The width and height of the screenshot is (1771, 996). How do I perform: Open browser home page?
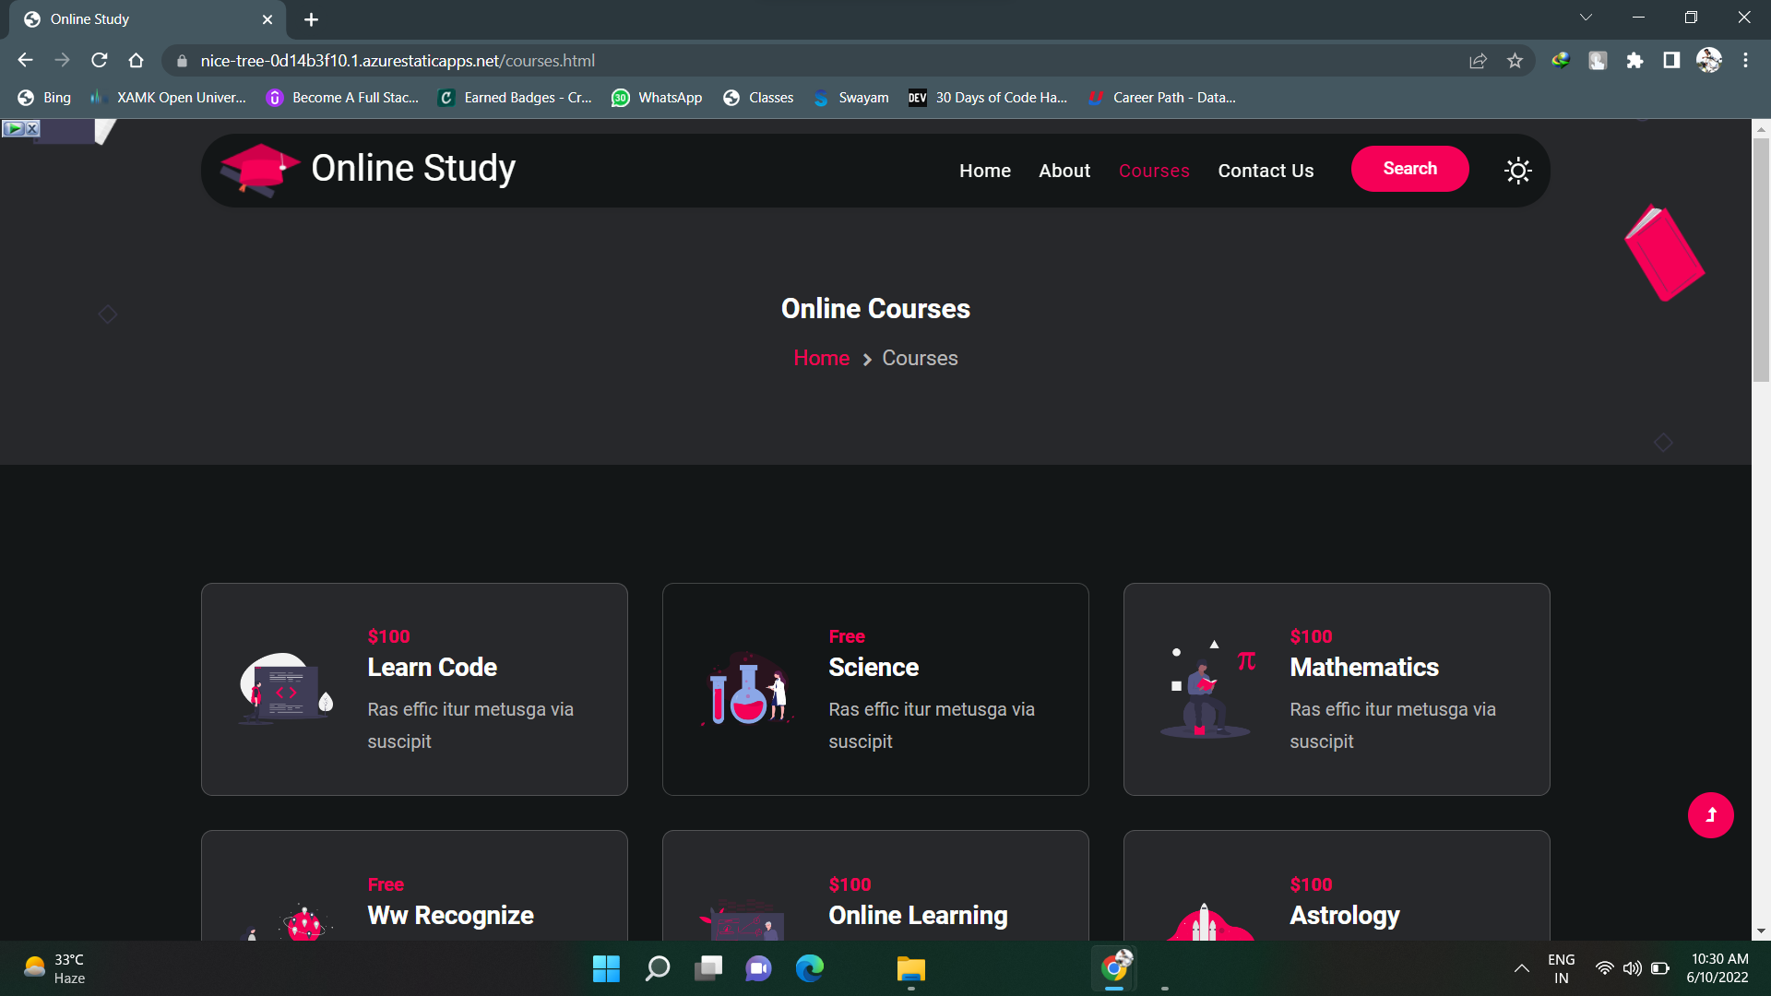[x=137, y=61]
